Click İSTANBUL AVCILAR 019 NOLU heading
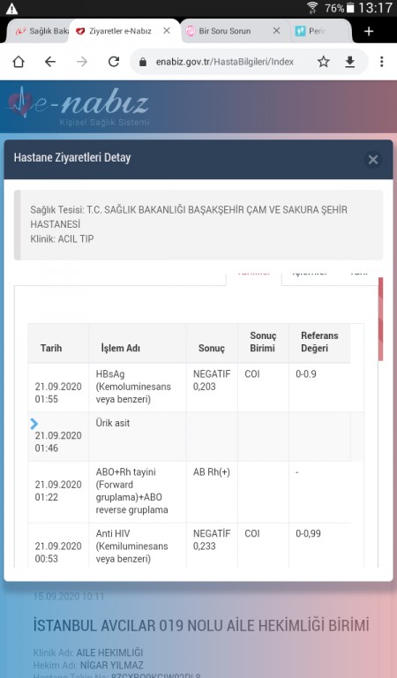Image resolution: width=397 pixels, height=678 pixels. tap(201, 625)
